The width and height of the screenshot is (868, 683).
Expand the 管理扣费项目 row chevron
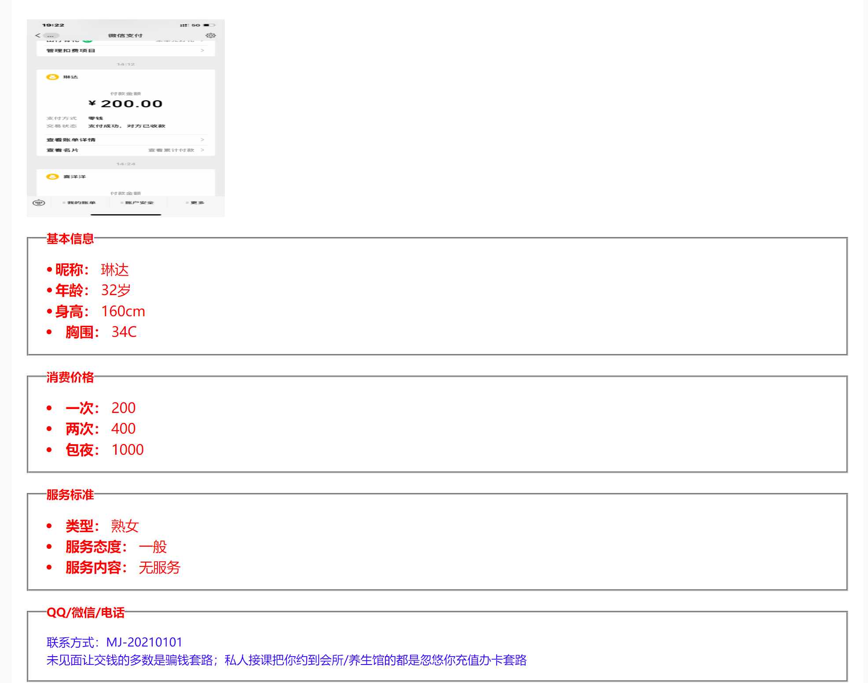(202, 51)
